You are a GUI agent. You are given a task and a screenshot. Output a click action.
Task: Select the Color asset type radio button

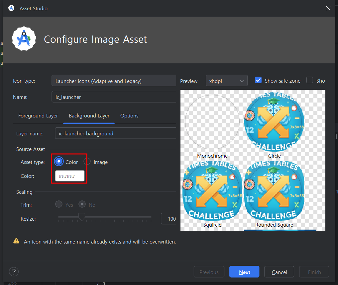point(59,162)
